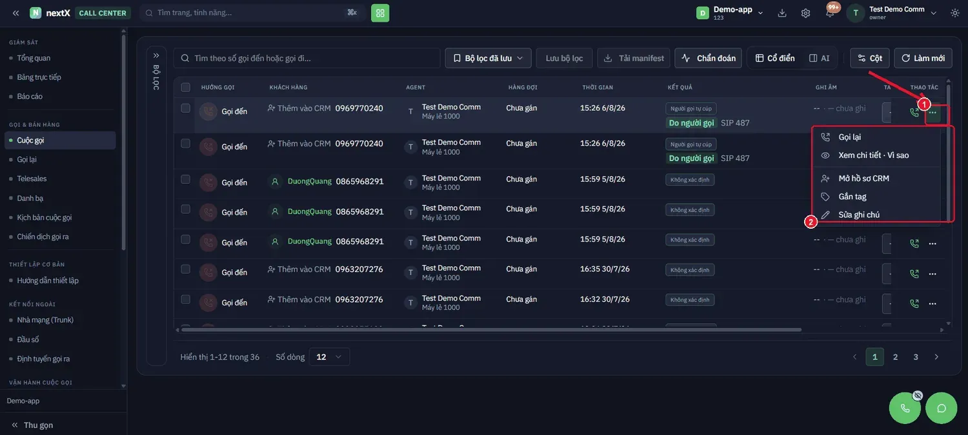Go to the previous page arrow in pagination
The image size is (968, 435).
point(855,357)
